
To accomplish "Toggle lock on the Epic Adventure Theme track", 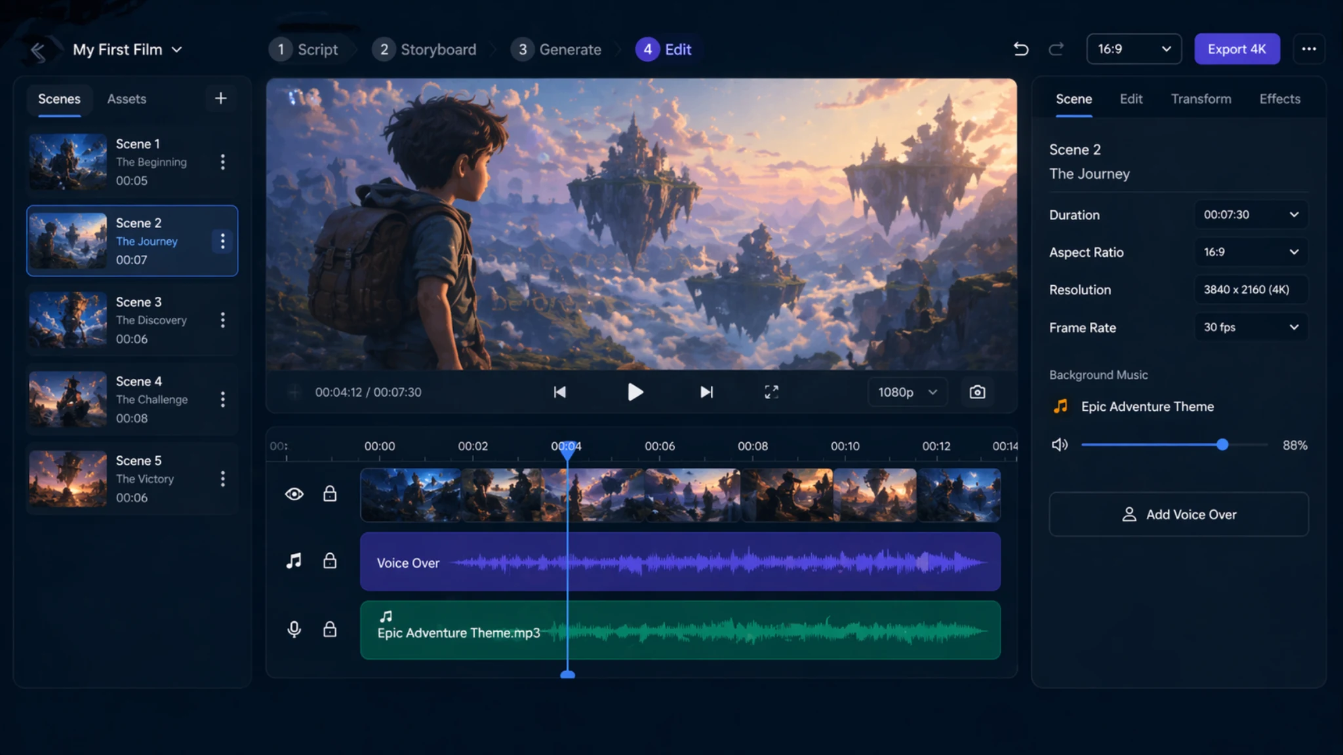I will [x=330, y=629].
